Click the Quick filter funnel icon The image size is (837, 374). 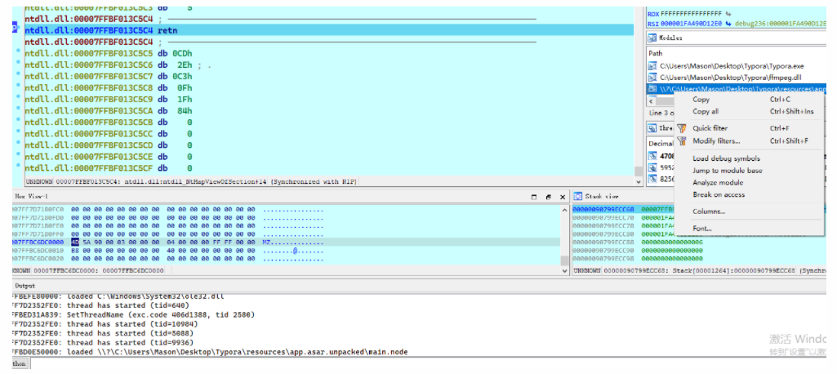(681, 128)
